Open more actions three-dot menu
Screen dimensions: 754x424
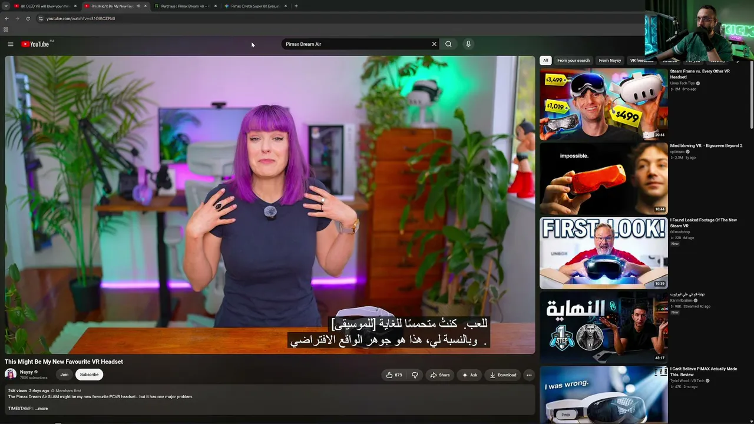(529, 375)
